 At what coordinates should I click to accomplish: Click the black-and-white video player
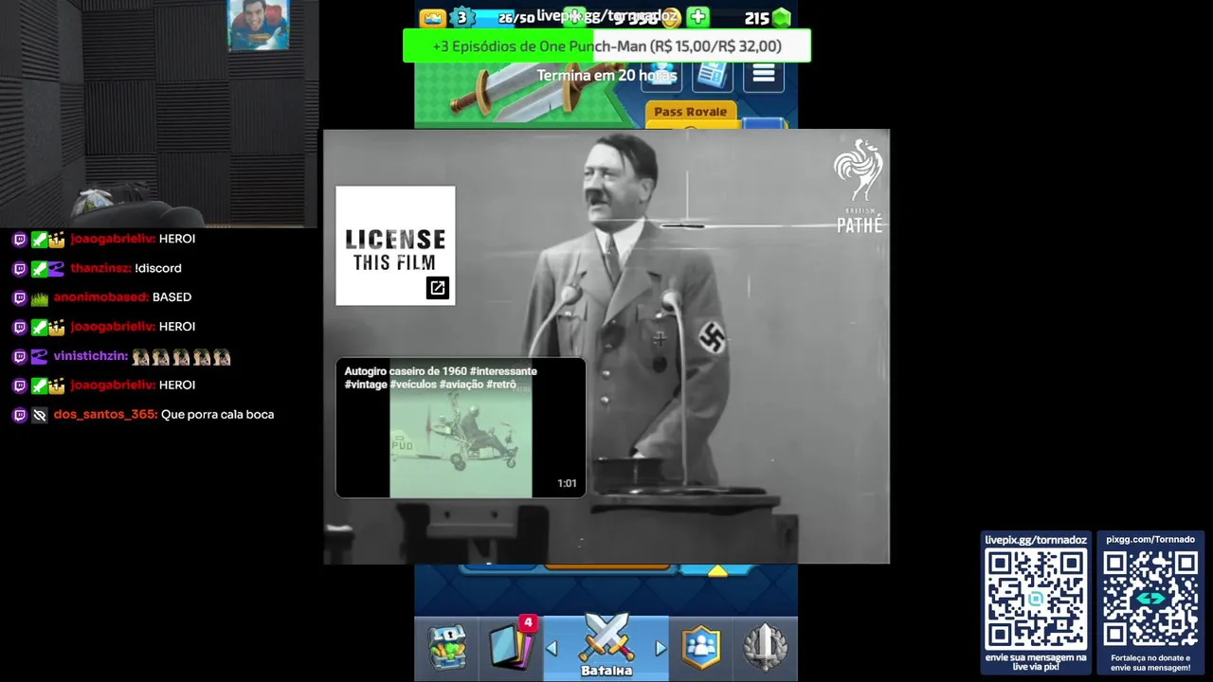tap(606, 347)
